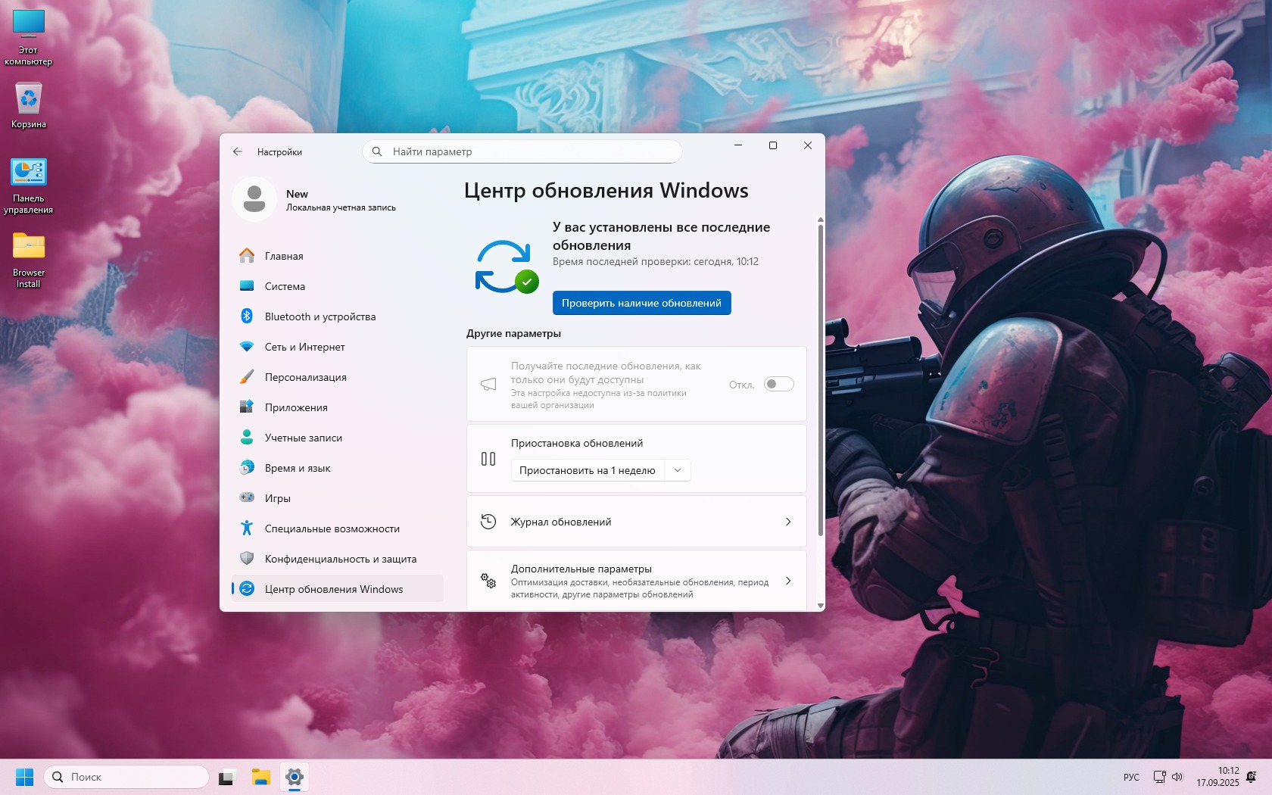Toggle the get latest updates switch

778,384
